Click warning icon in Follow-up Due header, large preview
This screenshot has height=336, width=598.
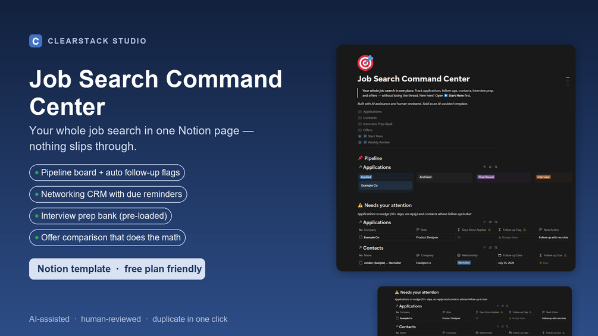click(565, 255)
